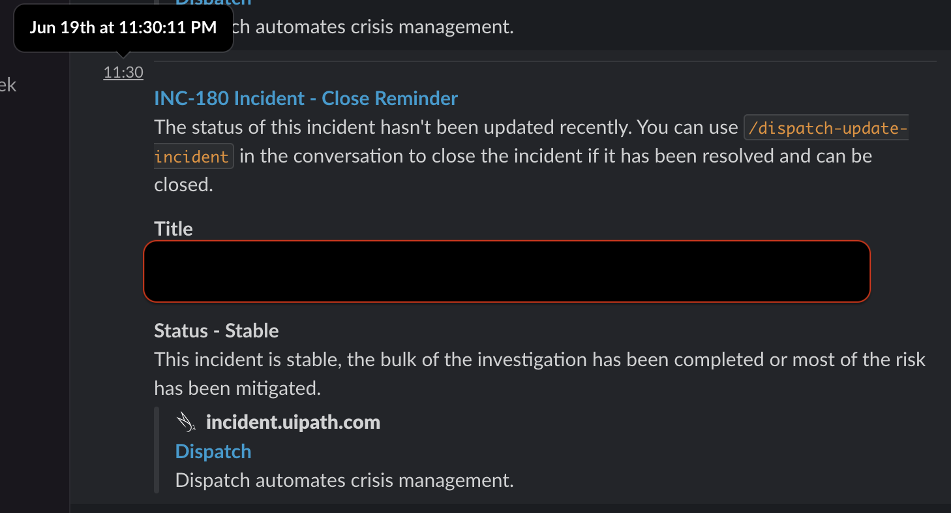The width and height of the screenshot is (951, 513).
Task: Click the Title field label
Action: click(x=173, y=228)
